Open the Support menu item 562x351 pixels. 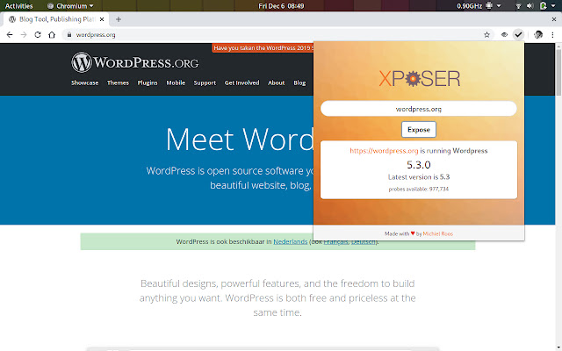tap(205, 82)
